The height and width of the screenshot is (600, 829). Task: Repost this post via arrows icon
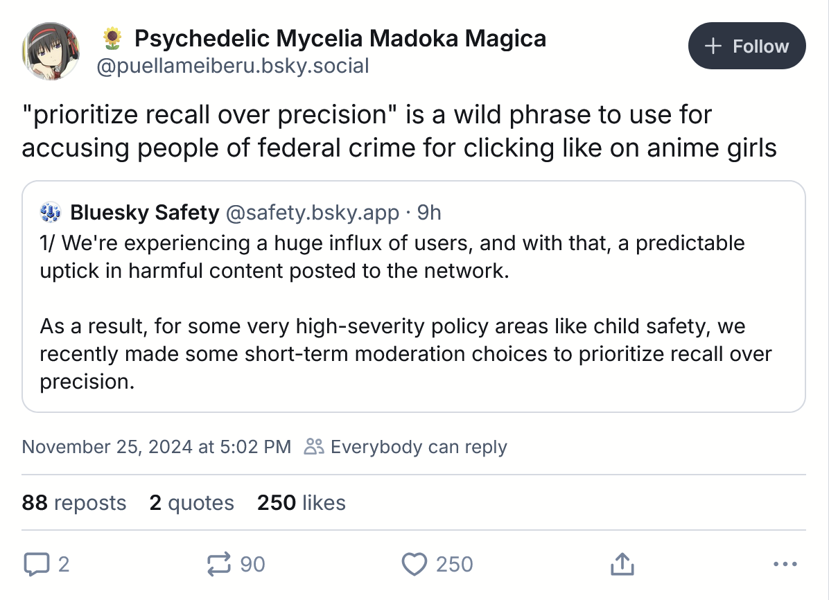(x=219, y=564)
